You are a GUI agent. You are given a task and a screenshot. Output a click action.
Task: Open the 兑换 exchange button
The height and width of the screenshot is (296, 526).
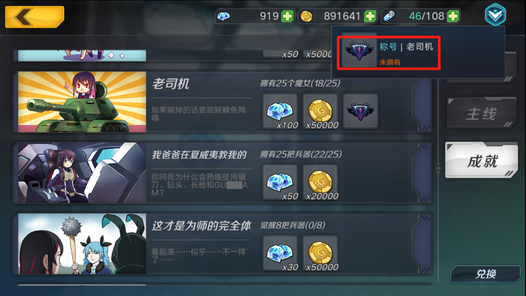click(x=485, y=274)
